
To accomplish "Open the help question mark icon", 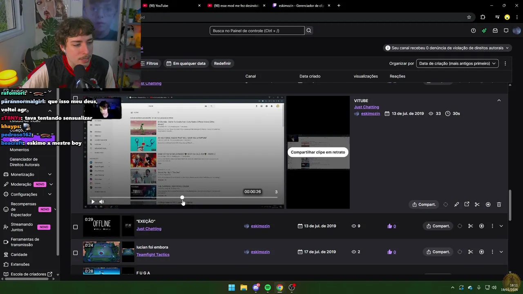I will (473, 31).
